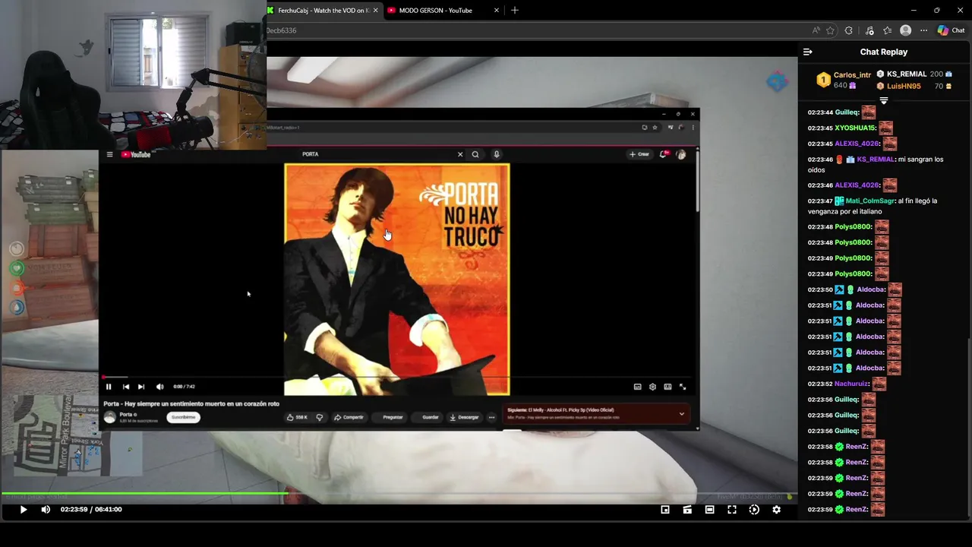
Task: Toggle YouTube theater mode button
Action: pos(667,387)
